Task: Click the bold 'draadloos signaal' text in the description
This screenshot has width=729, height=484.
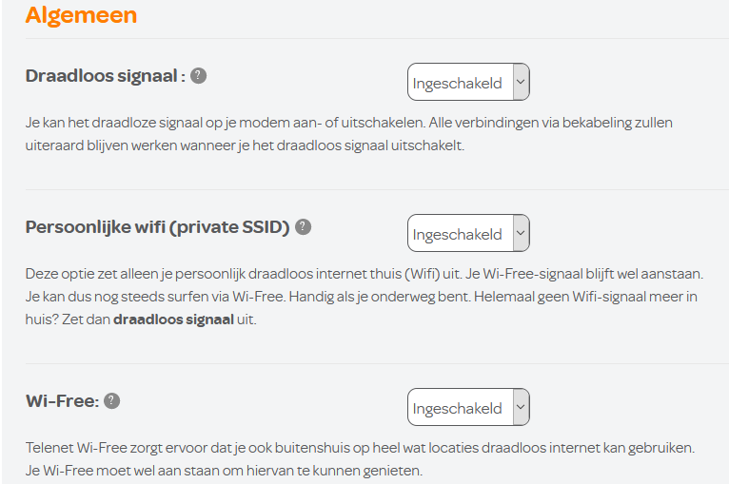Action: point(173,319)
